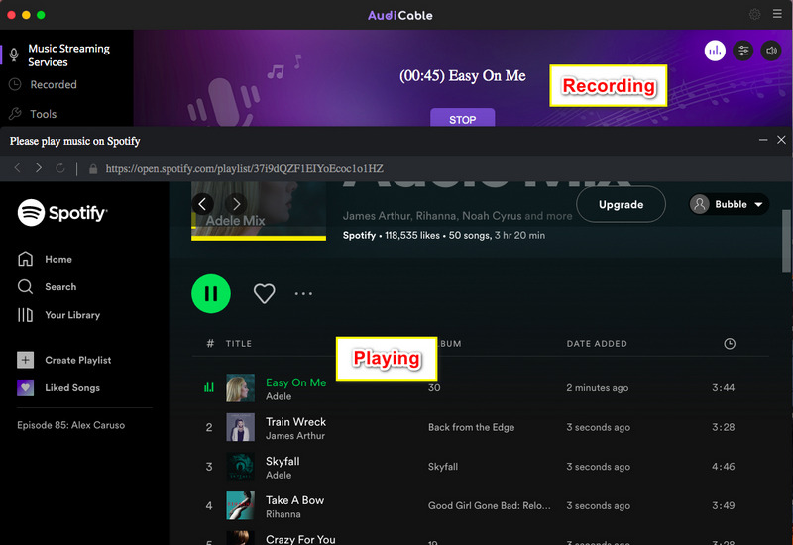This screenshot has height=545, width=793.
Task: Go back in embedded browser
Action: click(17, 167)
